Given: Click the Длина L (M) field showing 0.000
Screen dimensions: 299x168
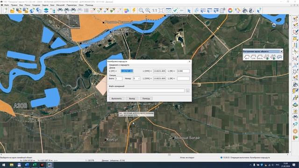Looking at the screenshot, I should coord(183,71).
